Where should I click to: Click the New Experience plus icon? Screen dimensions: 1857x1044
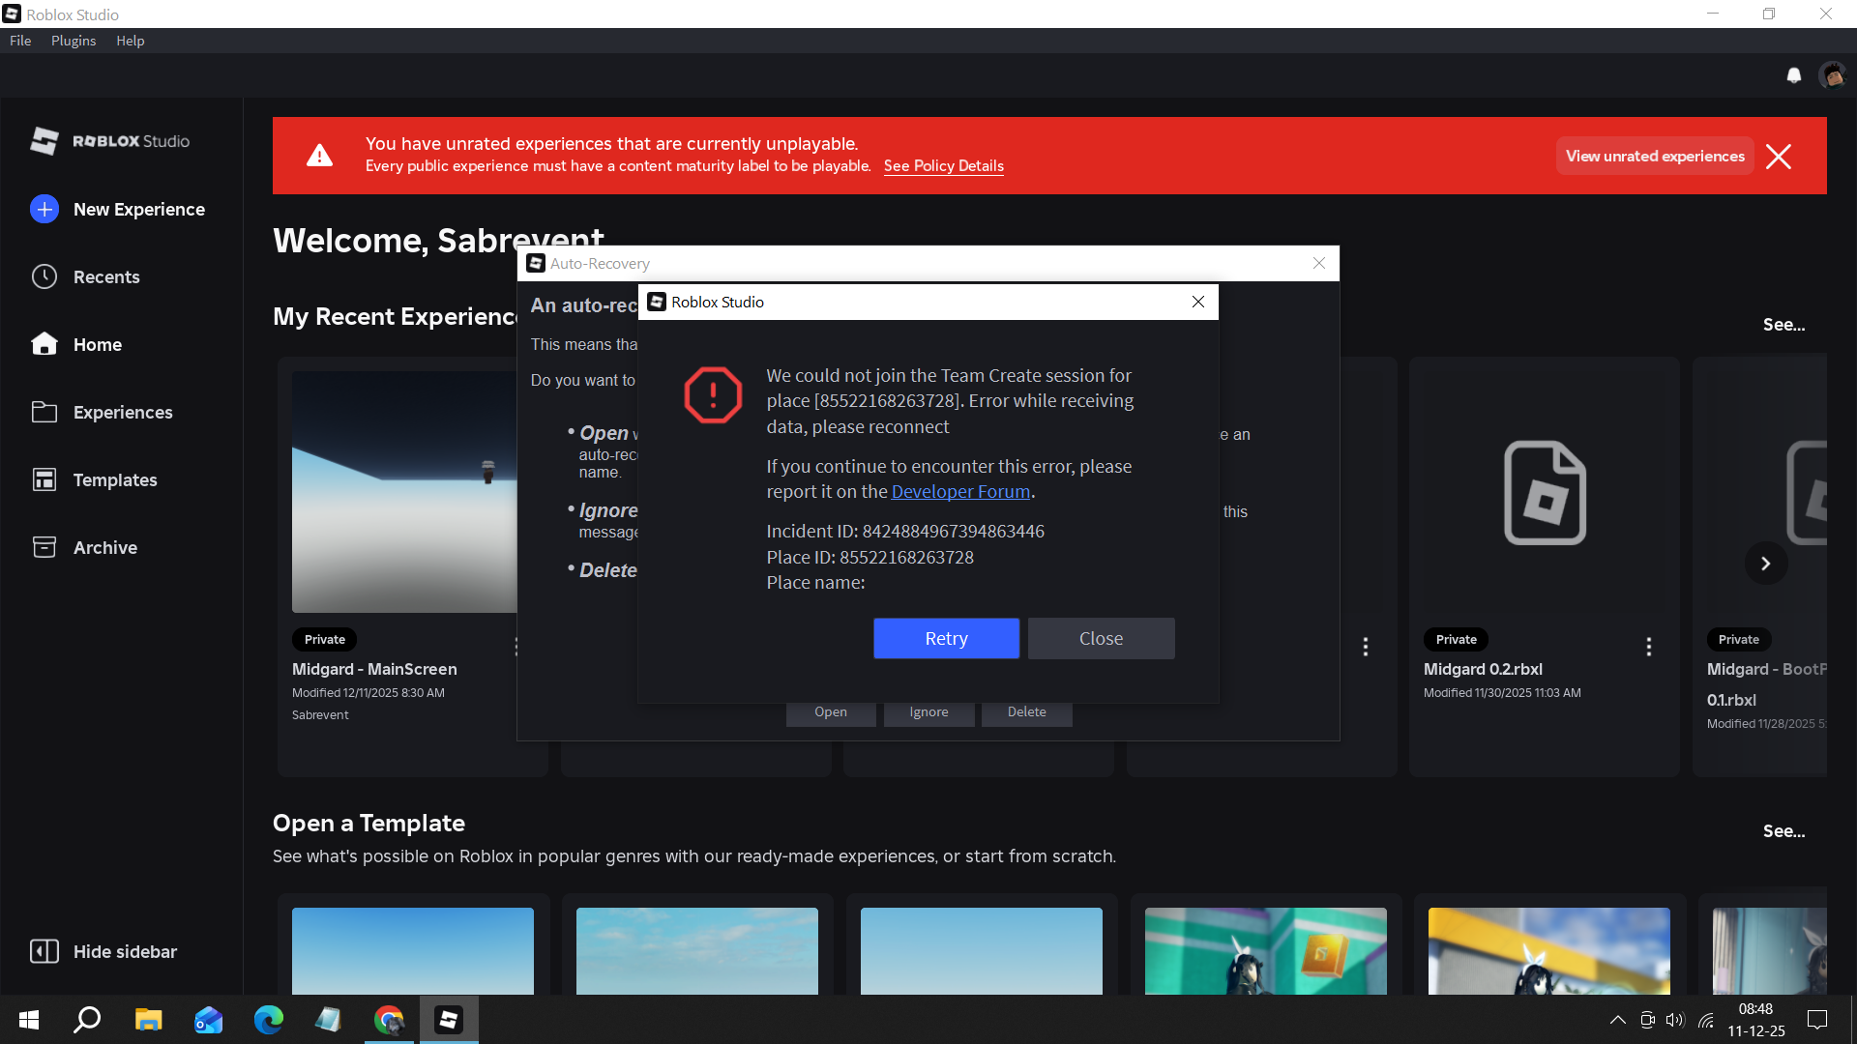[44, 209]
